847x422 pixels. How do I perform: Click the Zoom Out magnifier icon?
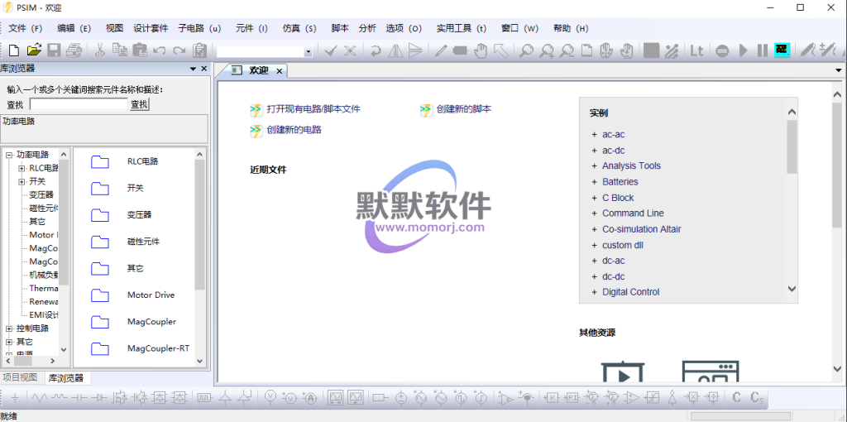pos(567,50)
